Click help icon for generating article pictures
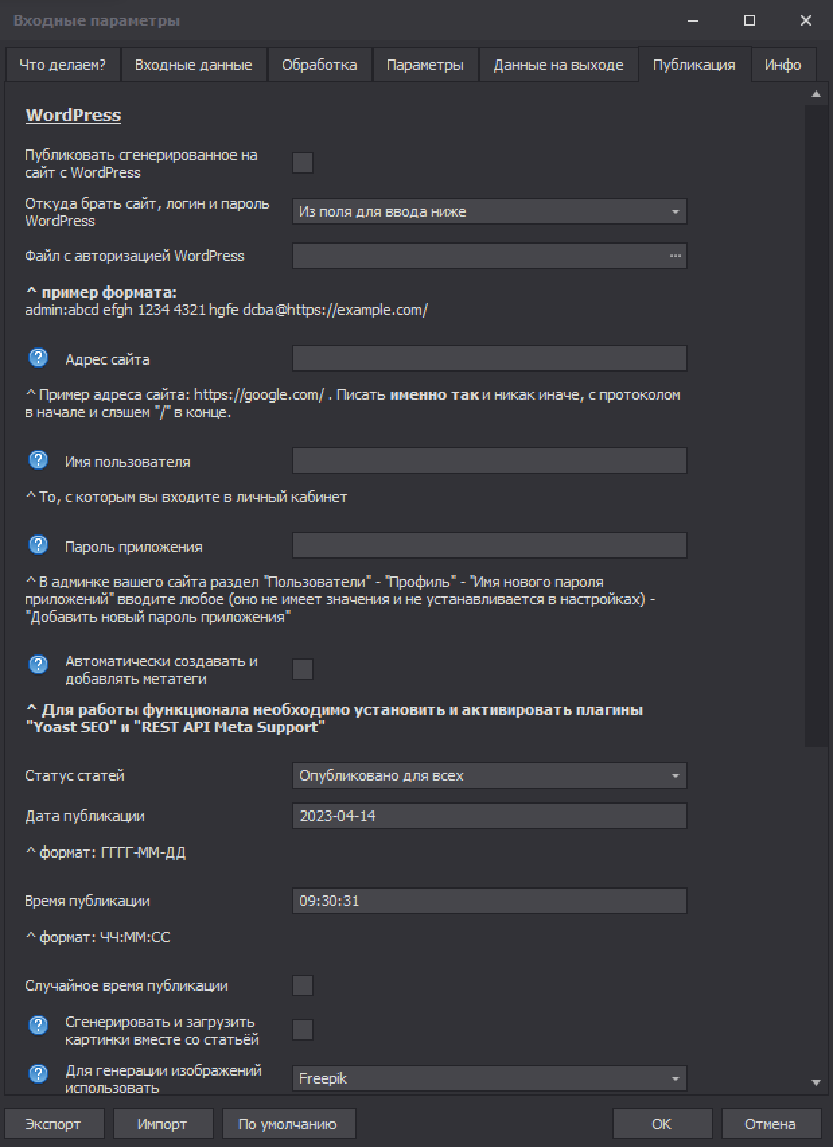This screenshot has width=833, height=1147. (38, 1025)
